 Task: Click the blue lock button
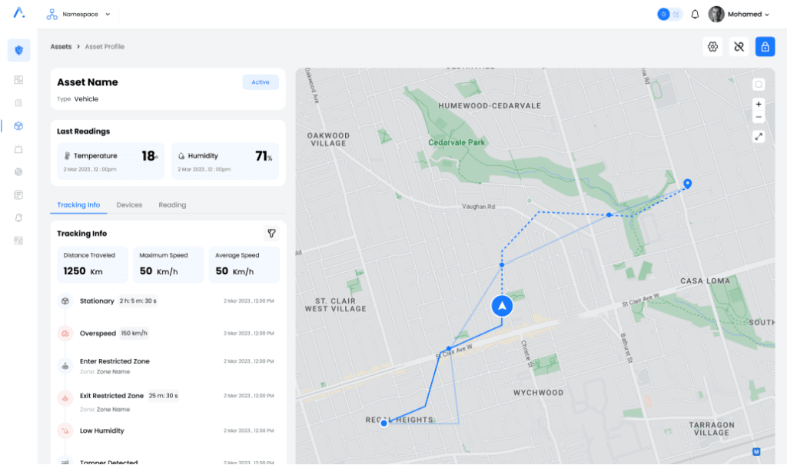765,47
